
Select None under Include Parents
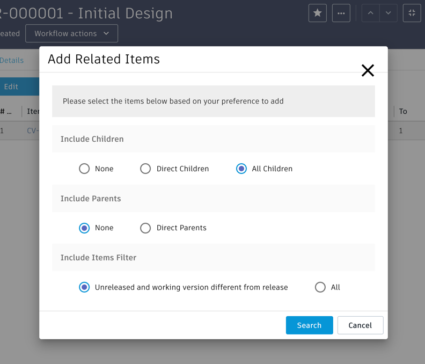84,228
